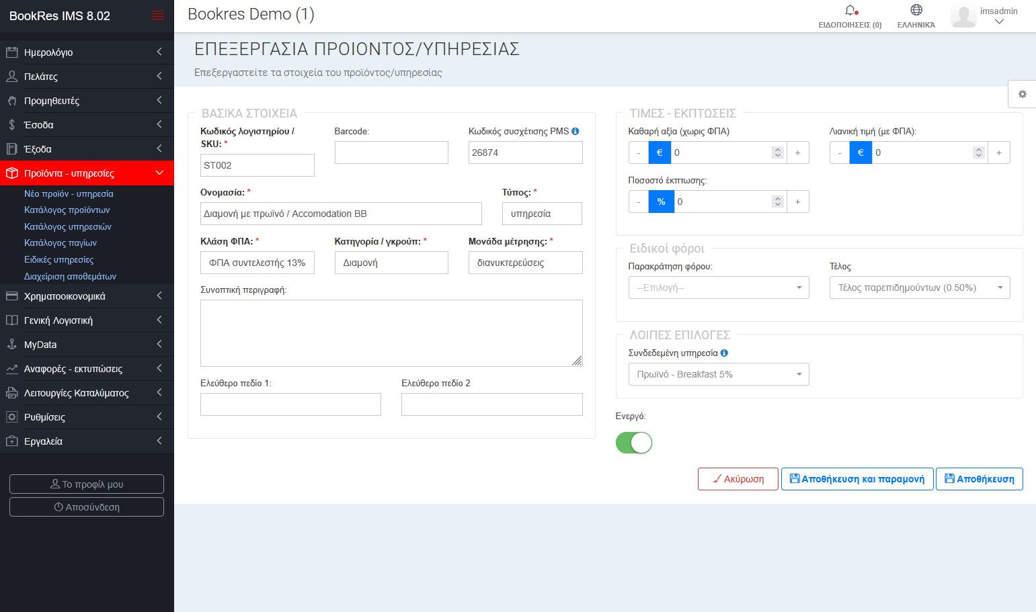1036x612 pixels.
Task: Click info icon beside Συνδεδεμένη υπηρεσία
Action: pyautogui.click(x=724, y=353)
